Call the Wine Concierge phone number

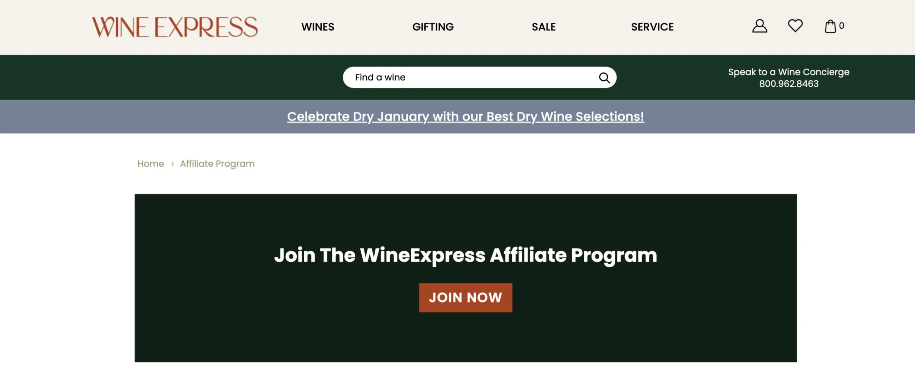pyautogui.click(x=788, y=84)
